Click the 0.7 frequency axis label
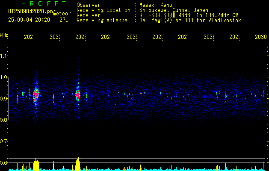 (4, 142)
